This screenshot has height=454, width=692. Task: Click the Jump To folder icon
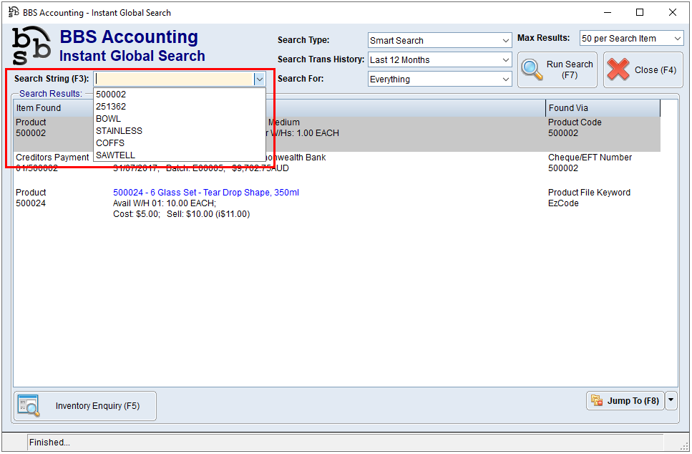pyautogui.click(x=596, y=401)
